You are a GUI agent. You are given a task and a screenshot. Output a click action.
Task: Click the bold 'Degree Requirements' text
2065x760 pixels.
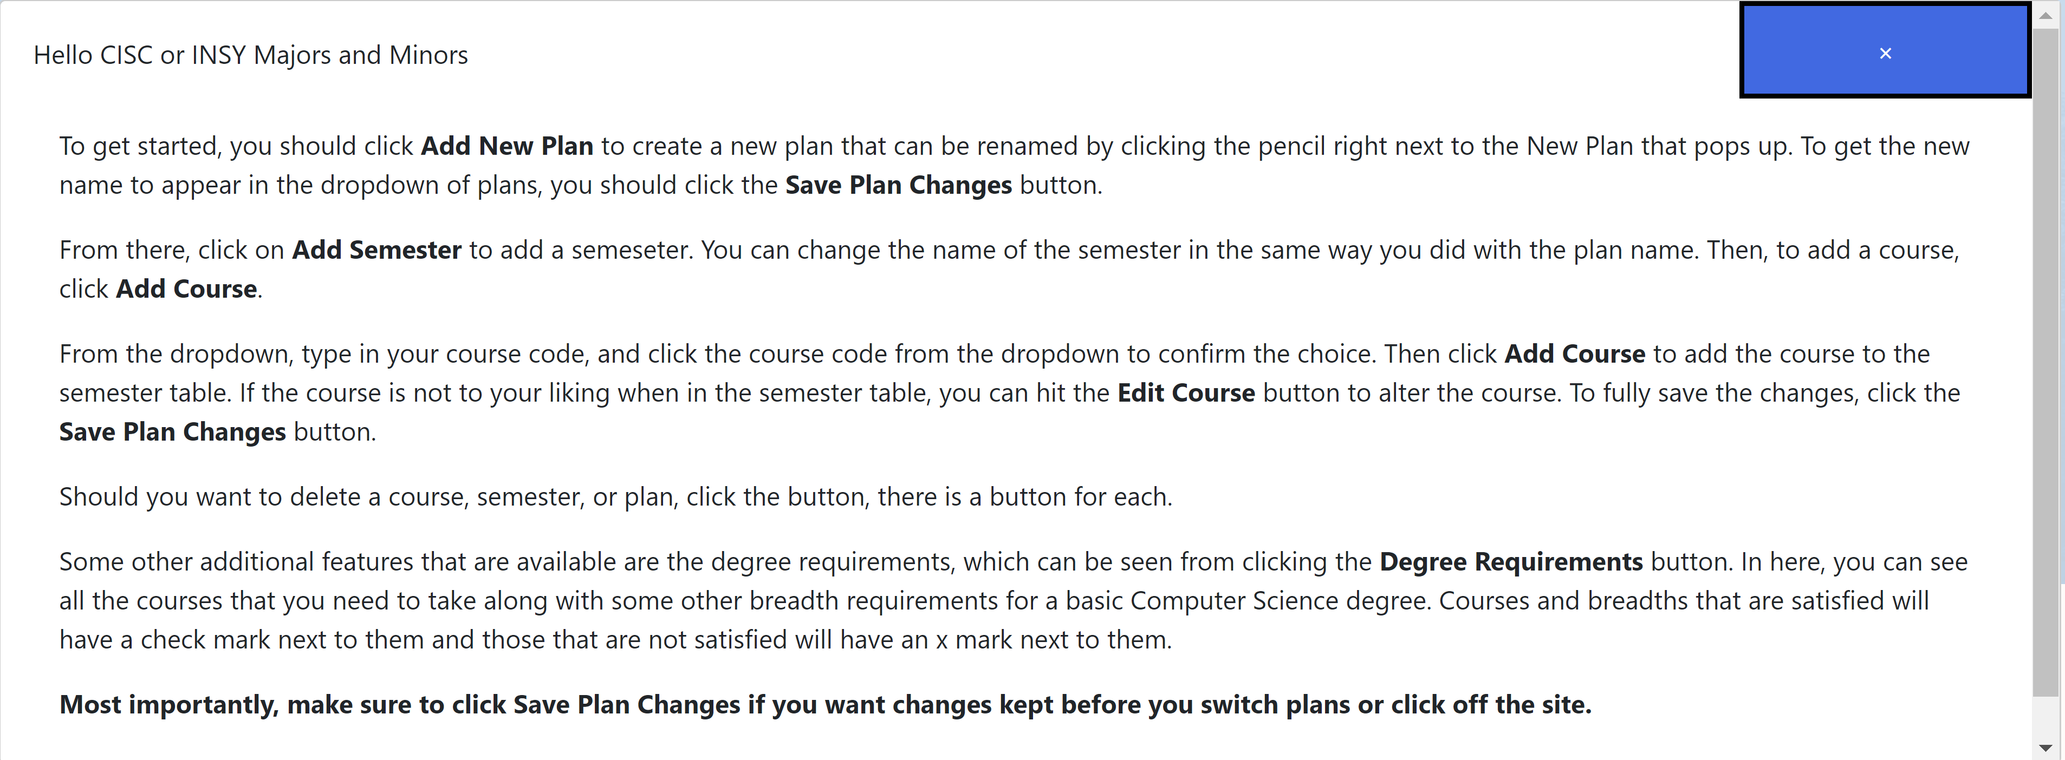point(1511,561)
